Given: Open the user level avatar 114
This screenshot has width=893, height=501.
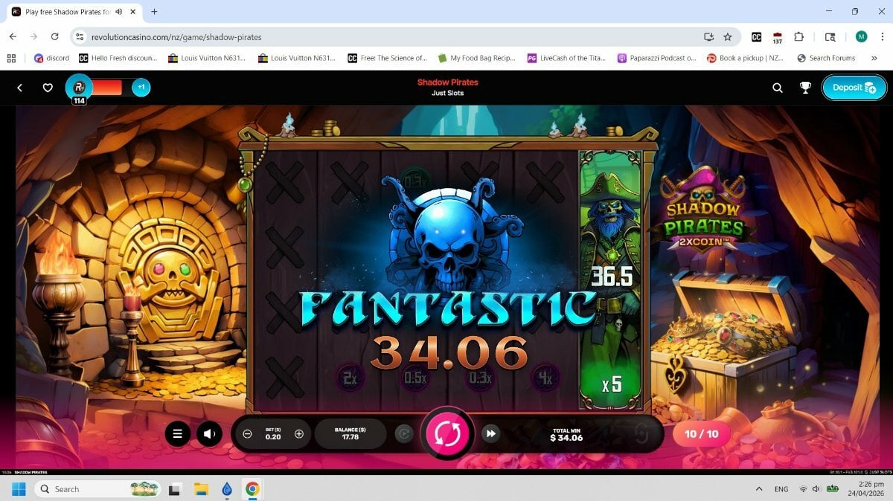Looking at the screenshot, I should coord(79,88).
